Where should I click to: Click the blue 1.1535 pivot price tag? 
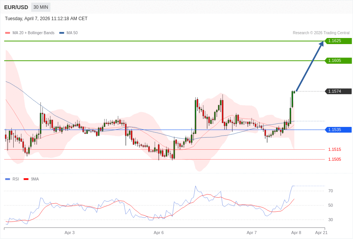338,130
